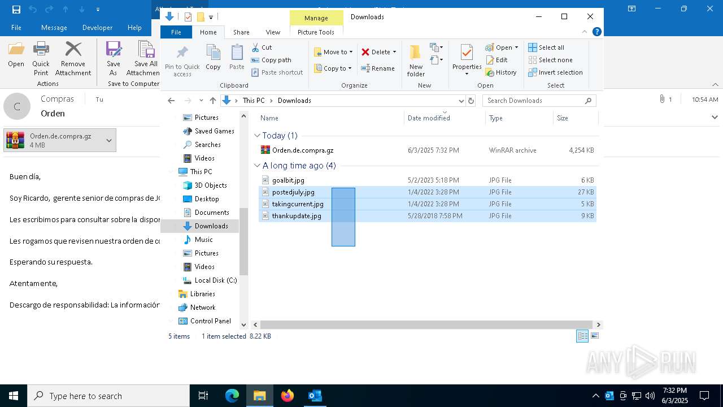The height and width of the screenshot is (407, 723).
Task: Open the Picture Tools tab
Action: (x=316, y=32)
